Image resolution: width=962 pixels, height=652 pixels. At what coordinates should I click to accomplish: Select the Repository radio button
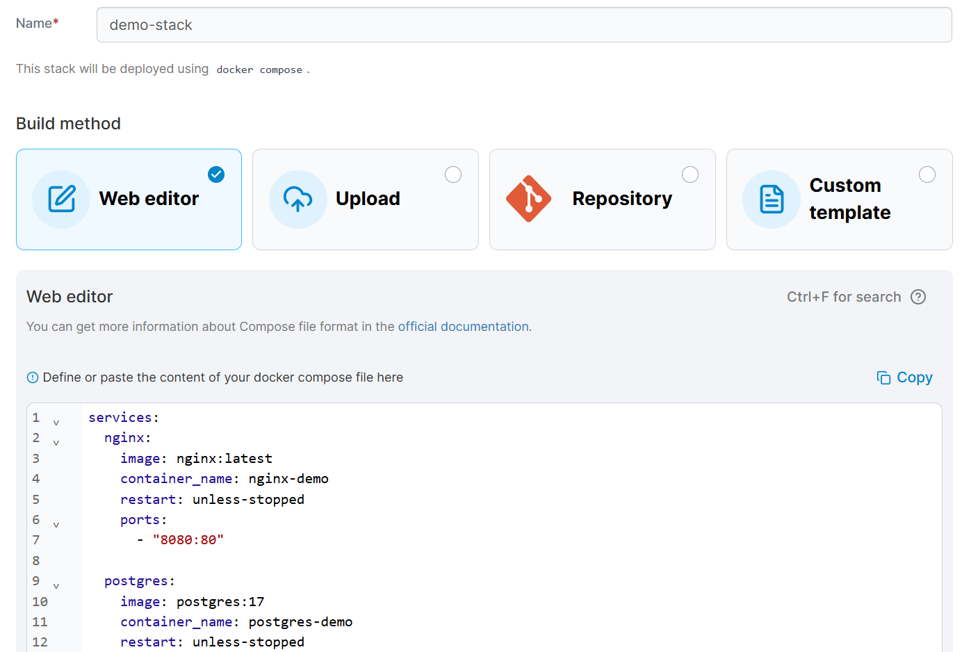click(x=690, y=174)
